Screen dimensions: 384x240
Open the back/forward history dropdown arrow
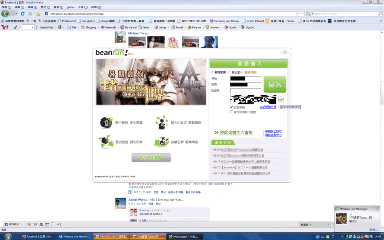[x=16, y=14]
